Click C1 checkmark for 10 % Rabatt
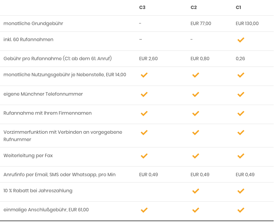This screenshot has width=275, height=223. click(x=241, y=191)
